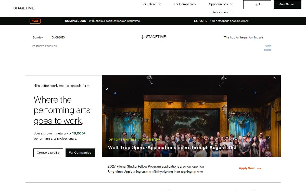The image size is (306, 191).
Task: Go to previous carousel slide arrow
Action: pos(260,137)
